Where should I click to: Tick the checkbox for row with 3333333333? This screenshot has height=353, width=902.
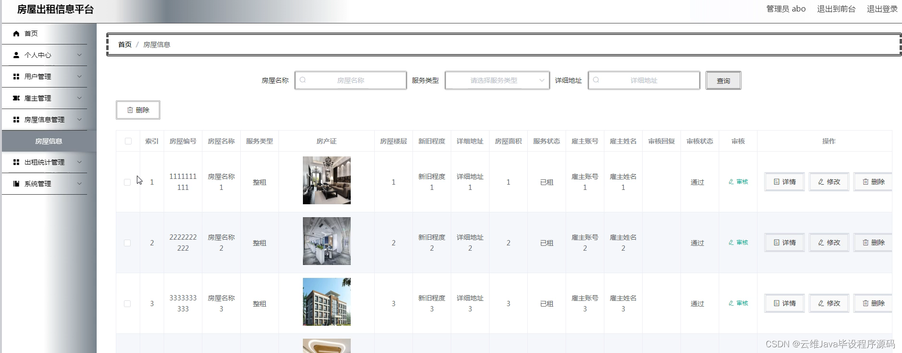(x=127, y=304)
